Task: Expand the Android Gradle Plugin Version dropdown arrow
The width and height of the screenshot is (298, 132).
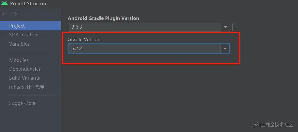Action: (x=225, y=27)
